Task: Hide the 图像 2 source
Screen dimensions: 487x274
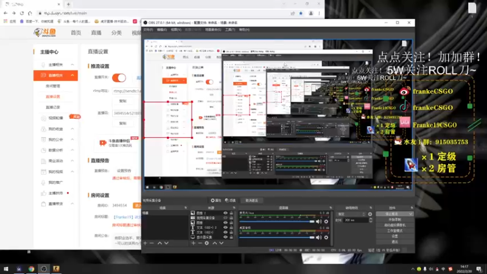Action: point(225,213)
